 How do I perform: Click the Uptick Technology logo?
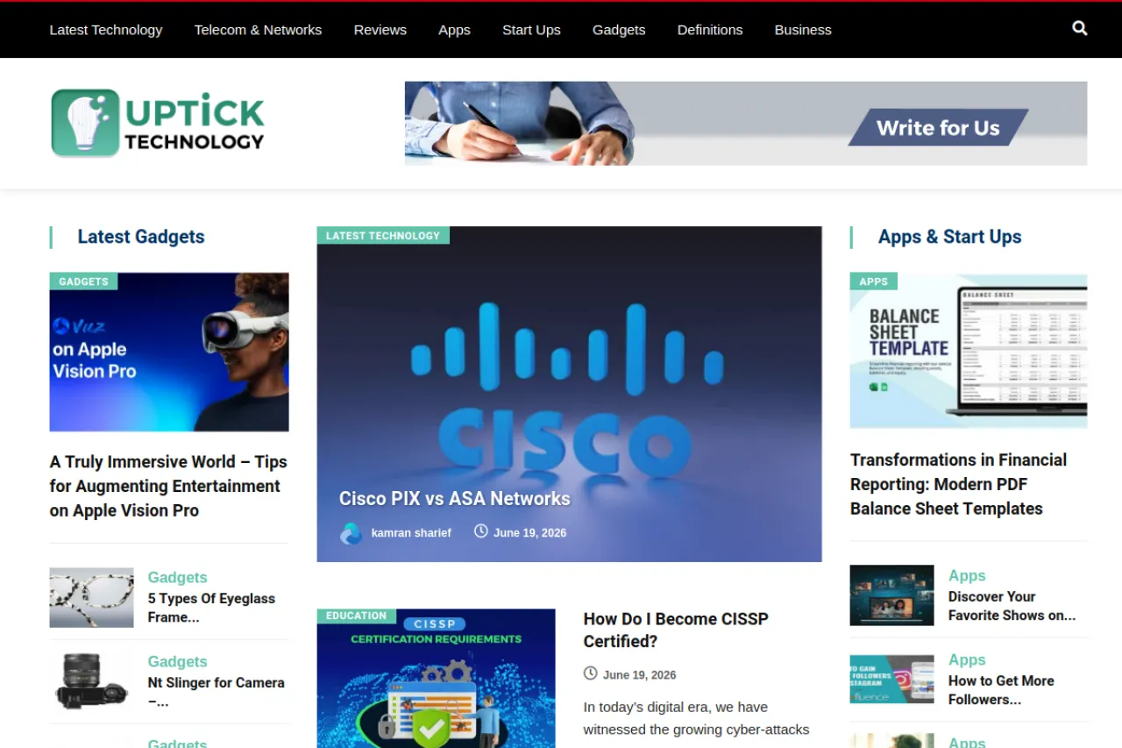(158, 123)
